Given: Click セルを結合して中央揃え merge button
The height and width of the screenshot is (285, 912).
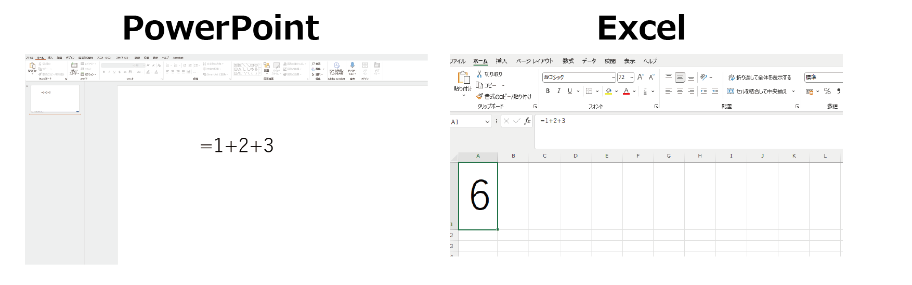Looking at the screenshot, I should 757,91.
